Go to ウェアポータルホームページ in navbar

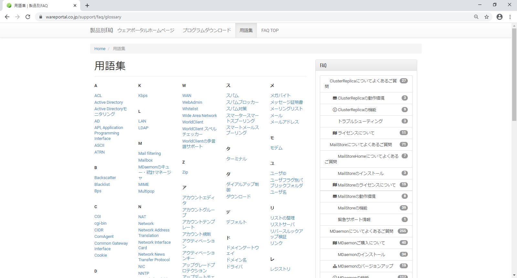(146, 30)
